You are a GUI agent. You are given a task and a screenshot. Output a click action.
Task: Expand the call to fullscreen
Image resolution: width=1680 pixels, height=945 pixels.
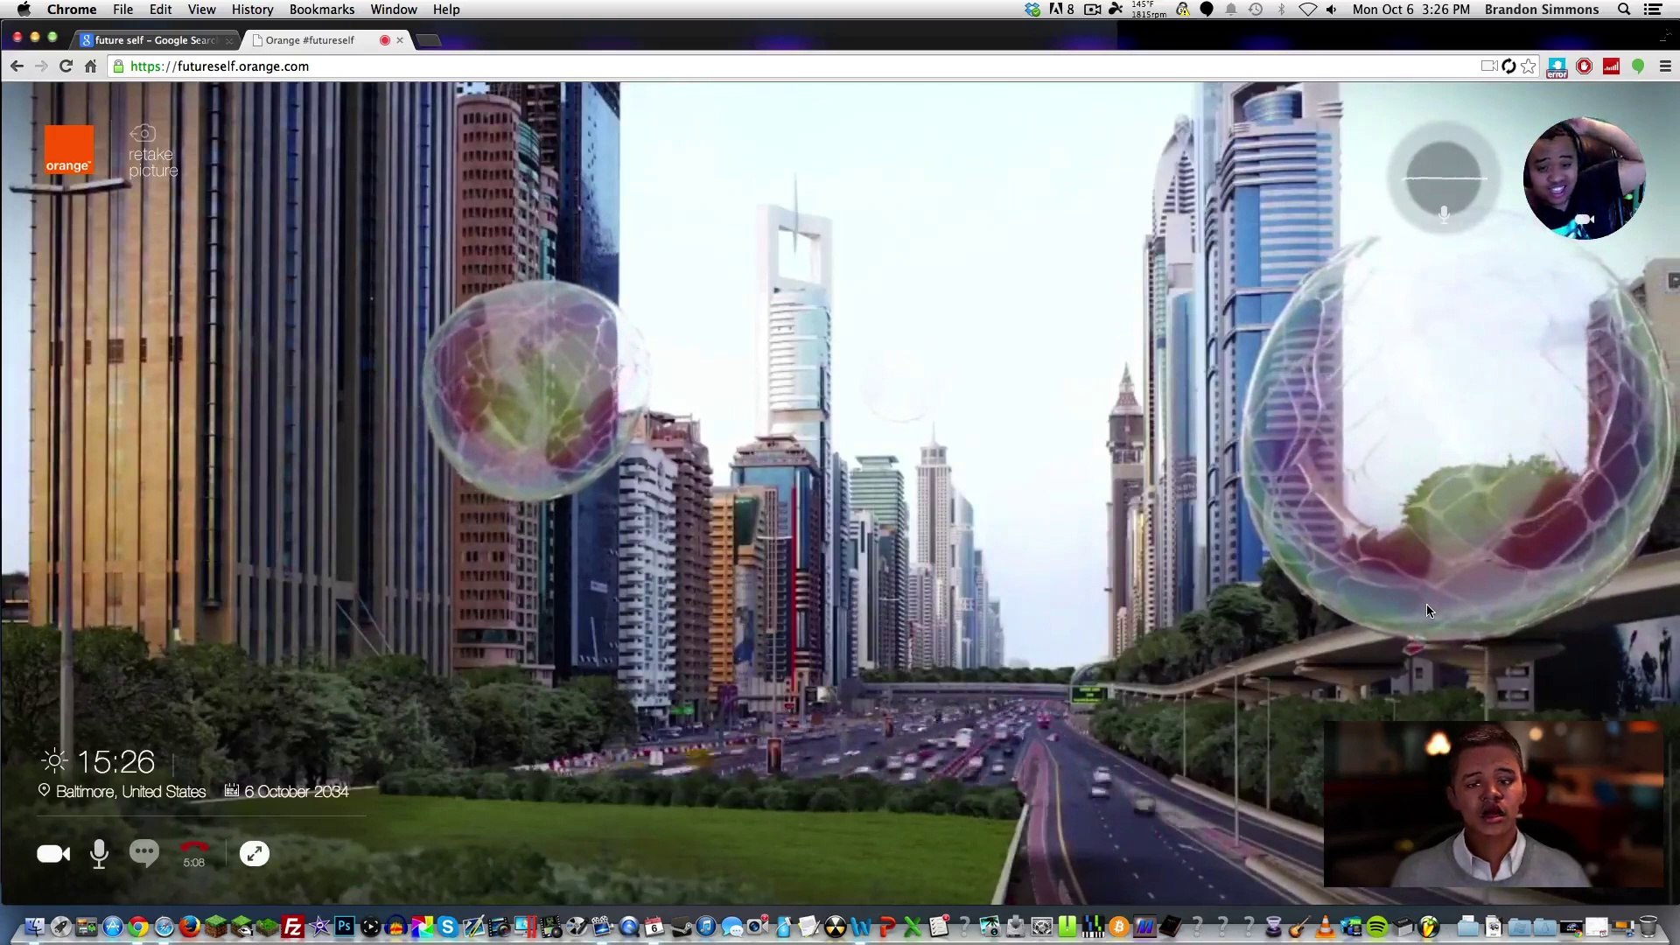255,854
